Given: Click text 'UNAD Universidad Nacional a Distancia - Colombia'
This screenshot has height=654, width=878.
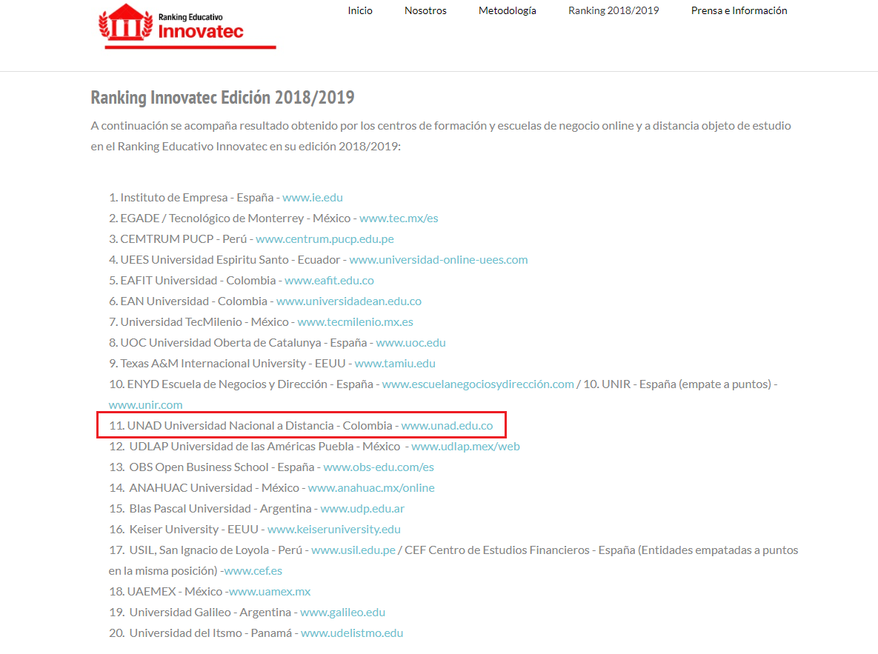Looking at the screenshot, I should click(x=260, y=425).
